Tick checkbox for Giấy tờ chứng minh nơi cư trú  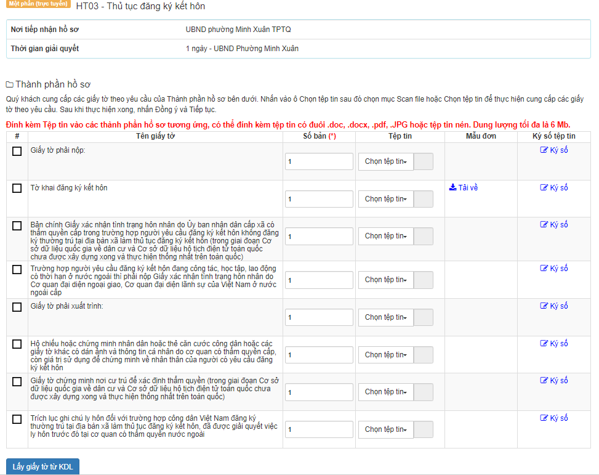[17, 381]
